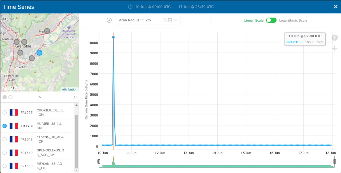The height and width of the screenshot is (173, 341).
Task: Click the French flag for FR1550
Action: (x=14, y=166)
